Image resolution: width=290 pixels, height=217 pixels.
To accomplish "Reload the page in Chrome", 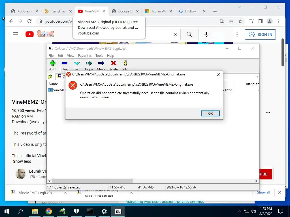I will 29,21.
